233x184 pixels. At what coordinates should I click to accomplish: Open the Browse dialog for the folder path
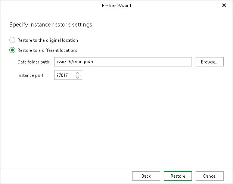pos(209,62)
